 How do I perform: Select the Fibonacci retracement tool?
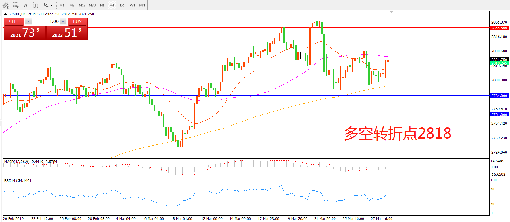(16, 5)
